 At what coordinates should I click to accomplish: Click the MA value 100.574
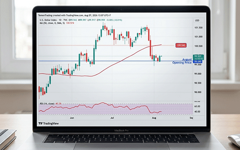click(x=70, y=23)
